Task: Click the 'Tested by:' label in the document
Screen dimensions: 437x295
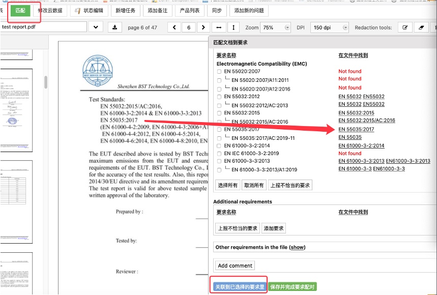Action: [x=126, y=241]
